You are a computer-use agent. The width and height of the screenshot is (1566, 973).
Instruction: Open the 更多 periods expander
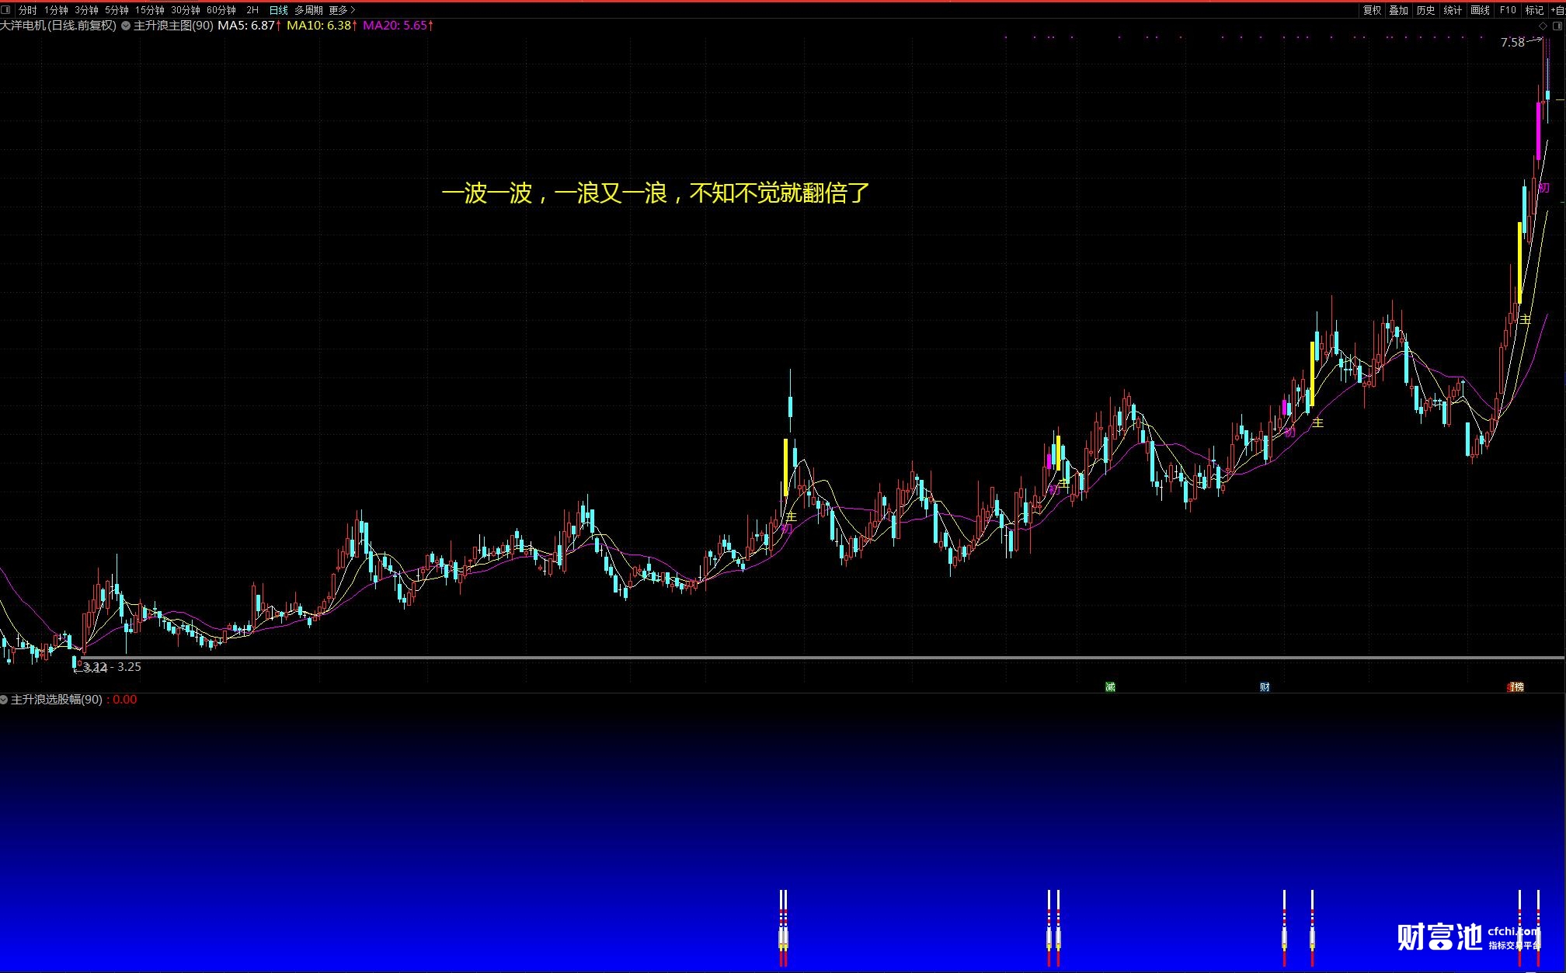(x=342, y=10)
